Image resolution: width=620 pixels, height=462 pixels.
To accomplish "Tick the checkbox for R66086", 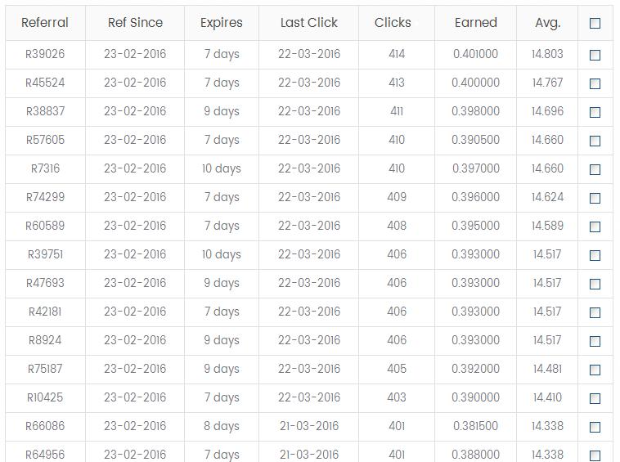I will coord(595,427).
